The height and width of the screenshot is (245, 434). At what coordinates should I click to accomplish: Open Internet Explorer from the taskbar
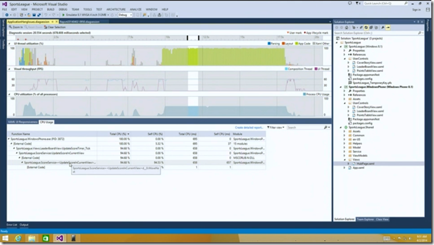pyautogui.click(x=18, y=238)
